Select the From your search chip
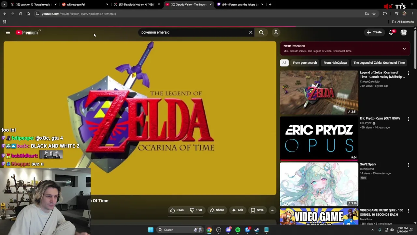This screenshot has height=235, width=417. click(x=305, y=63)
